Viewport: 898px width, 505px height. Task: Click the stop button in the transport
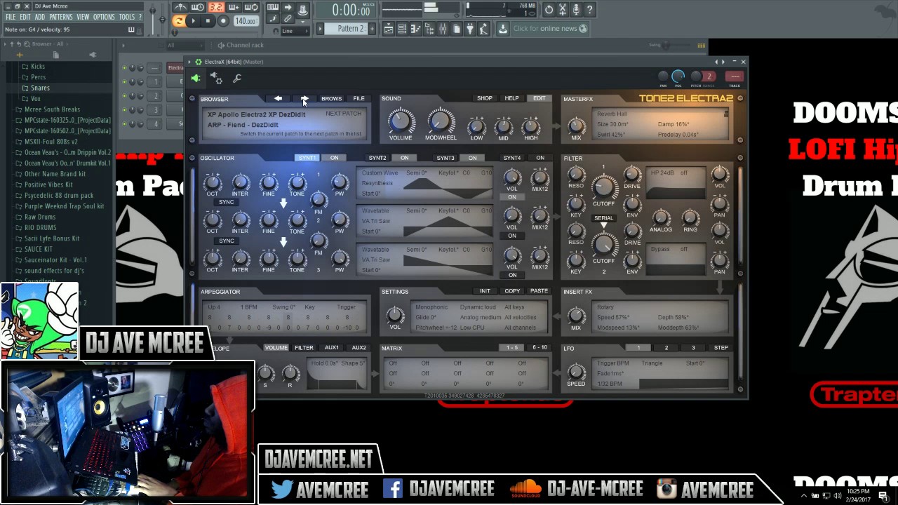click(208, 21)
